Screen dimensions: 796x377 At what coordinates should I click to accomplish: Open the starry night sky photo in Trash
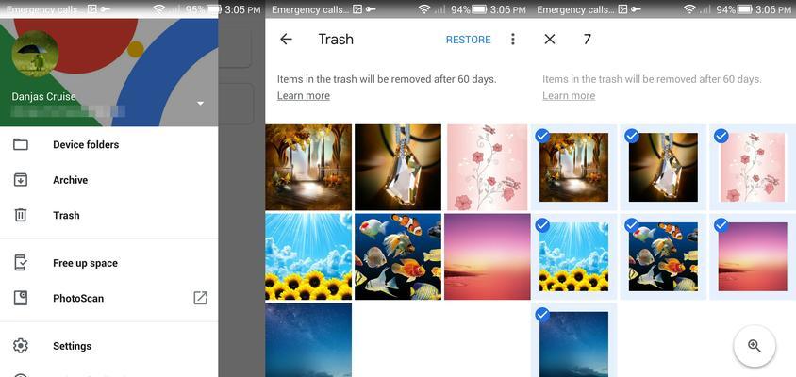pos(308,340)
